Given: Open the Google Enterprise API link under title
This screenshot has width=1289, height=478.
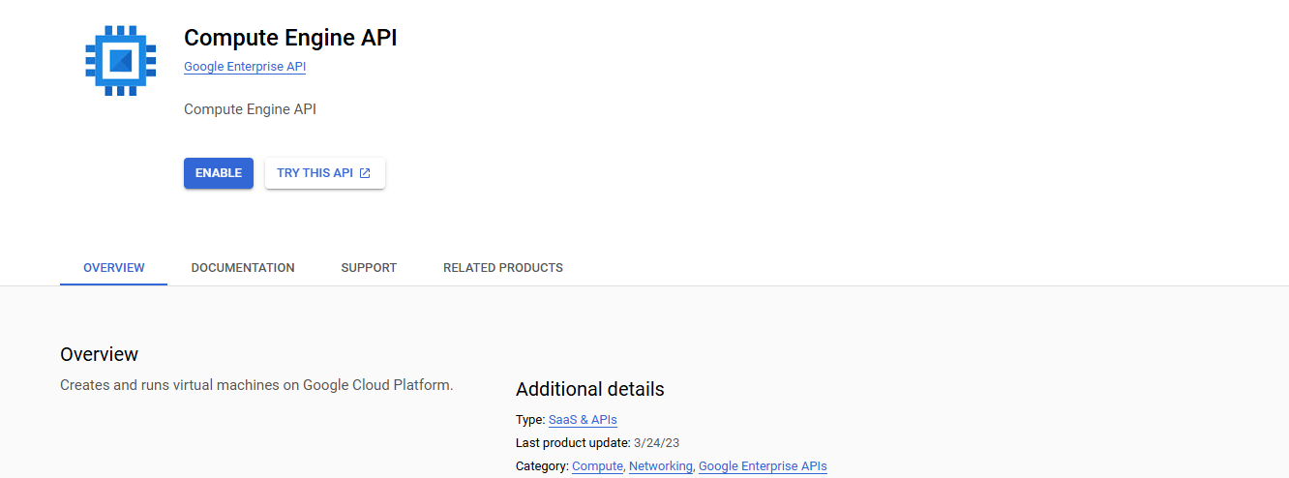Looking at the screenshot, I should pos(245,67).
